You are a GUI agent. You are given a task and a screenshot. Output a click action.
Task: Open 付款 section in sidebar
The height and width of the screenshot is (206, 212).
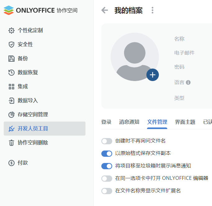(x=45, y=163)
